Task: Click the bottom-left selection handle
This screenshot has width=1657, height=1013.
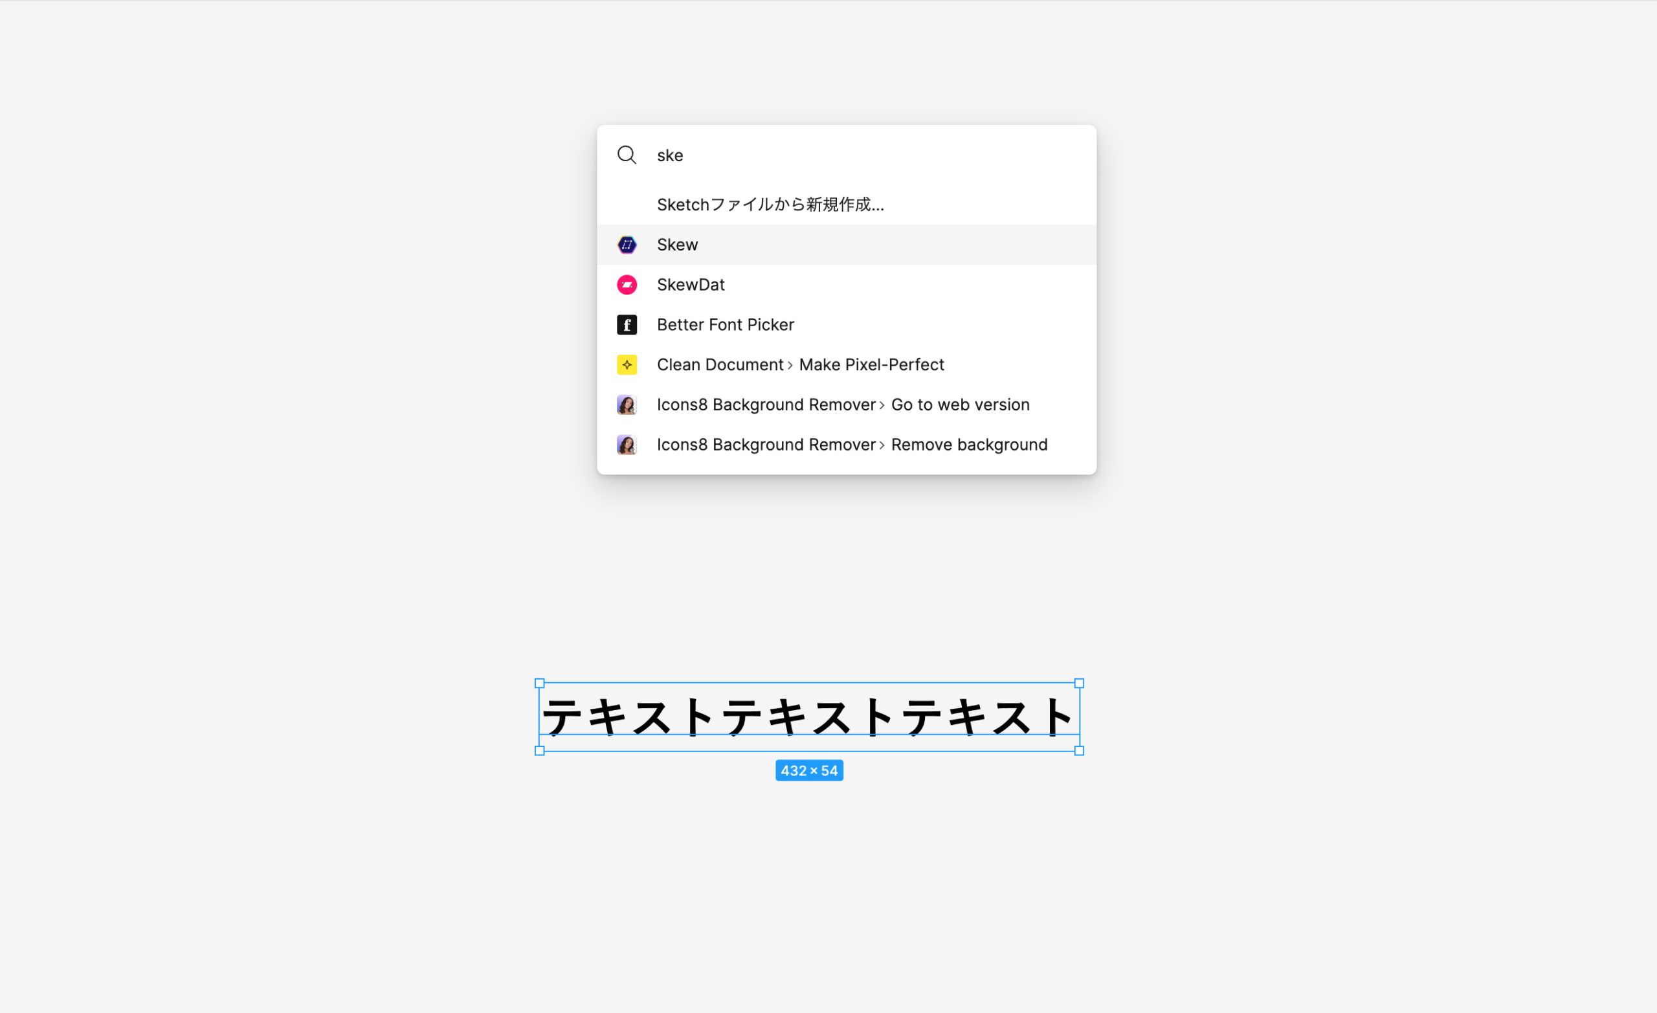Action: (x=539, y=751)
